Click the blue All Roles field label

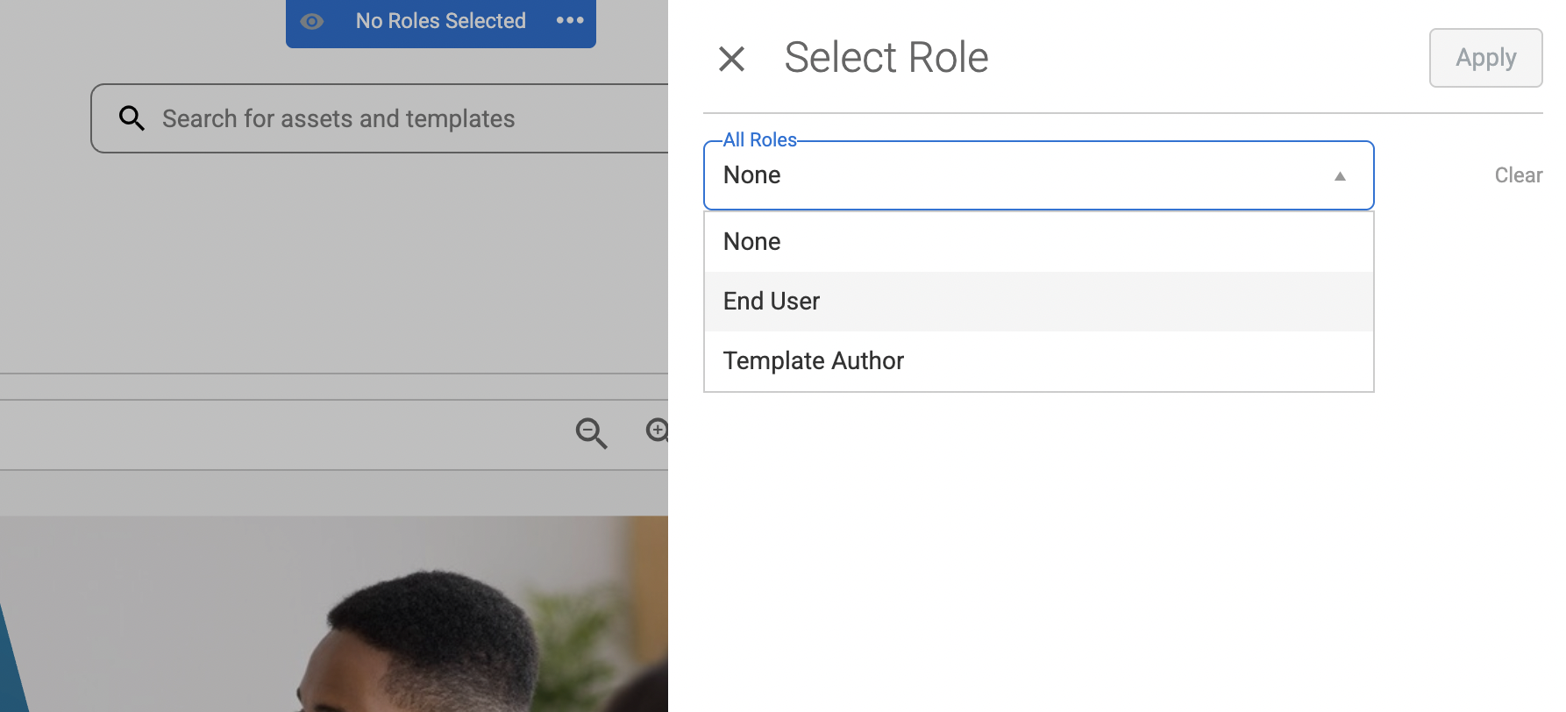point(759,140)
